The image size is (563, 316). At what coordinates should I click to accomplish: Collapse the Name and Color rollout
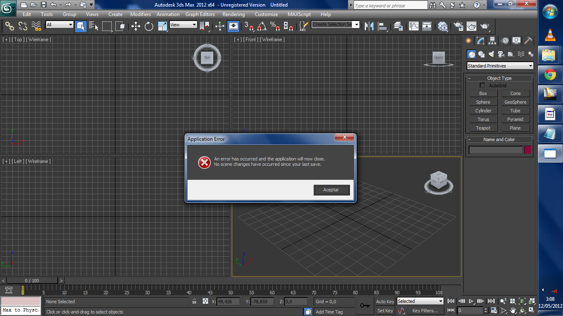(x=499, y=139)
